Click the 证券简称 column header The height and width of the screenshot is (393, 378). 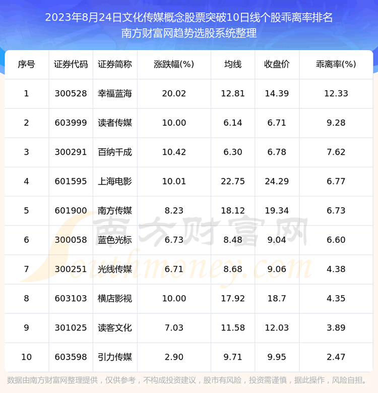click(115, 64)
